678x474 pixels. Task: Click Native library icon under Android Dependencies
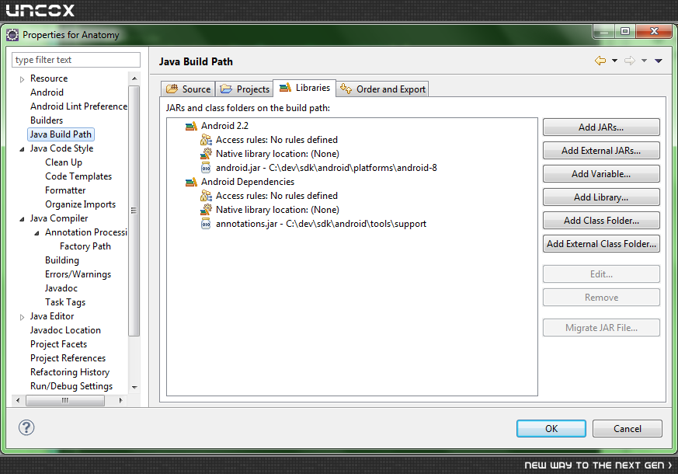[x=206, y=210]
